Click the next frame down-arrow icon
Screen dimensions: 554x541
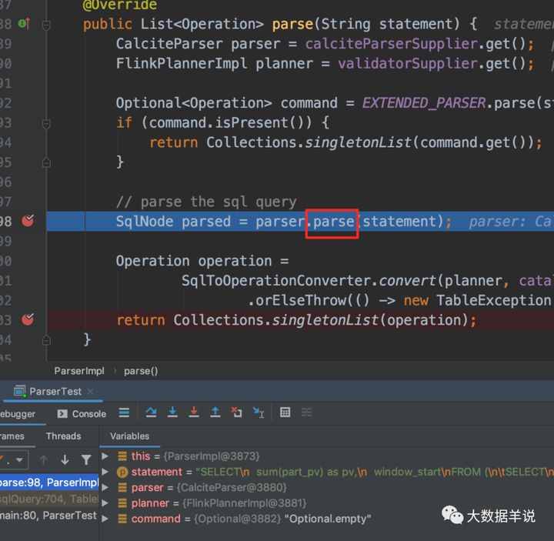65,459
